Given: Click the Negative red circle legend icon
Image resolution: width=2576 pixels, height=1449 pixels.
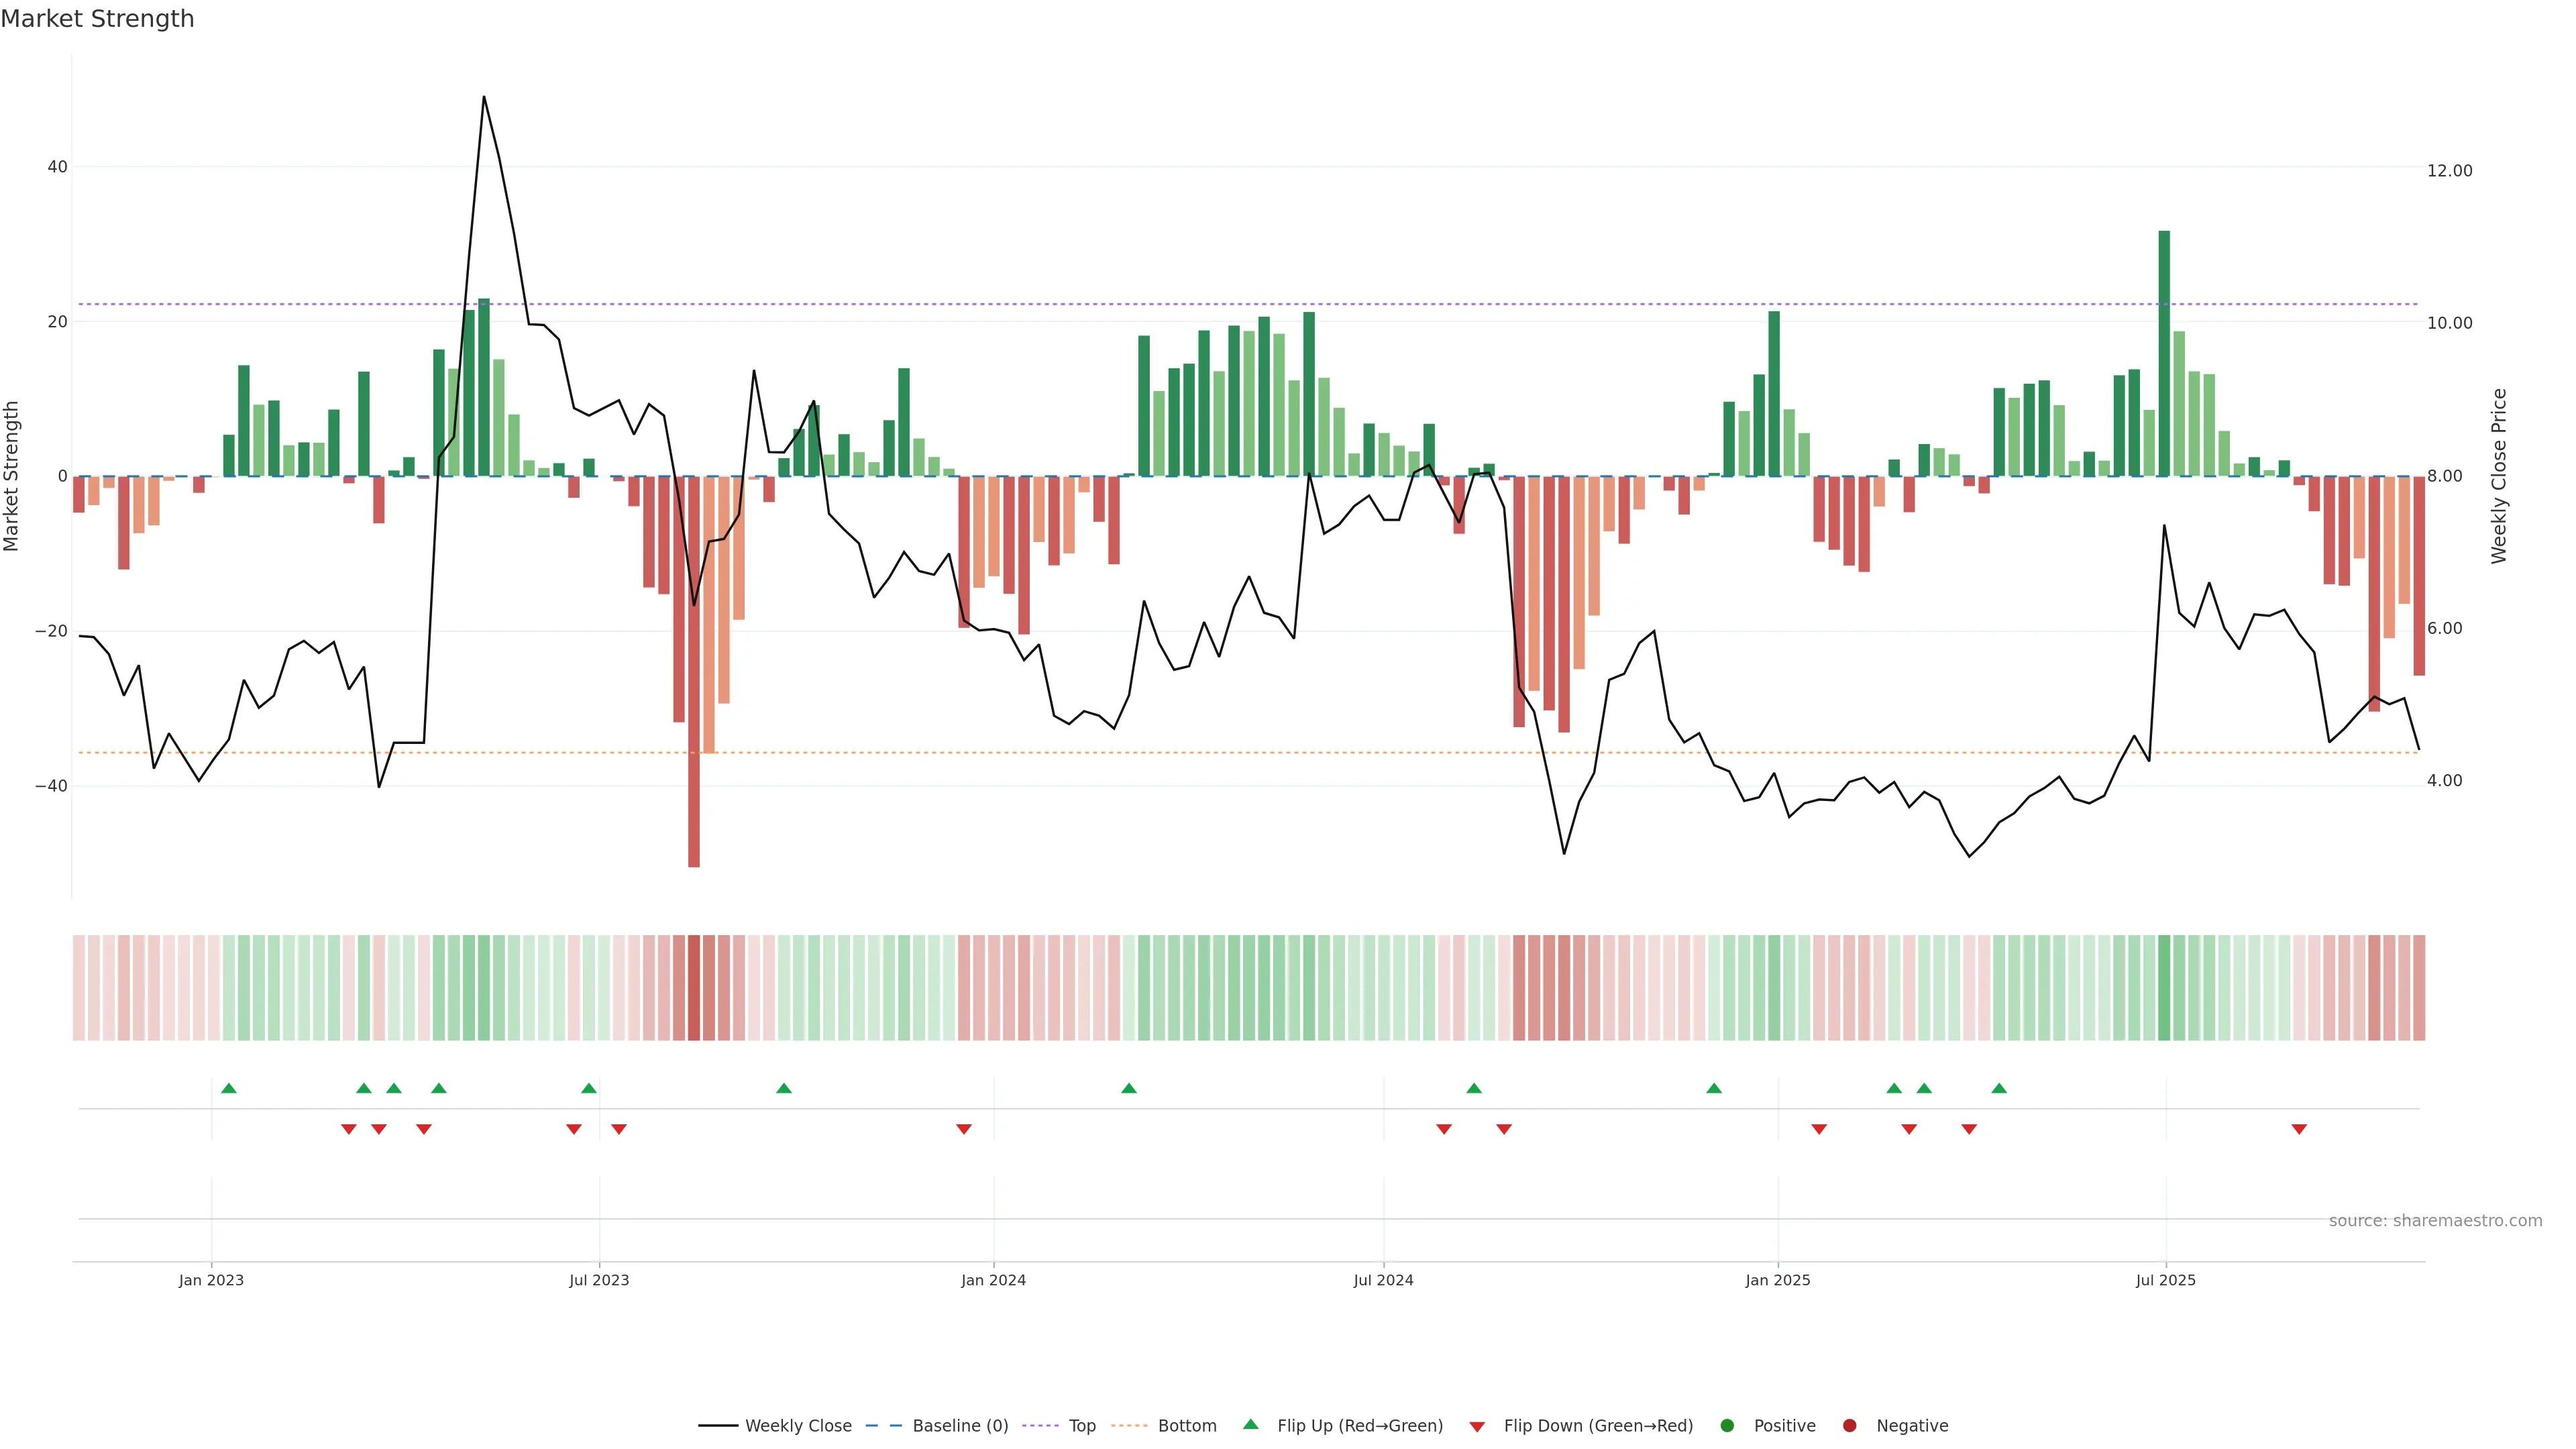Looking at the screenshot, I should [x=1849, y=1426].
